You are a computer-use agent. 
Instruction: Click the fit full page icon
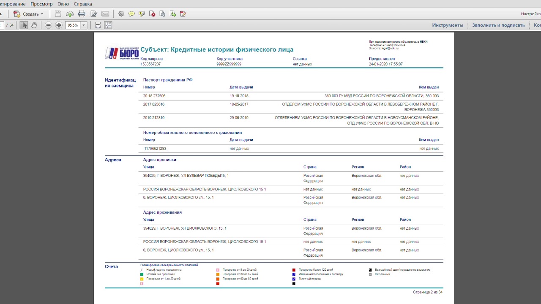click(108, 25)
